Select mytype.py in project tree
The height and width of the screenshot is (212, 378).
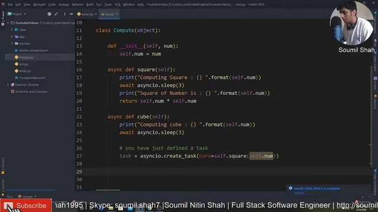26,57
